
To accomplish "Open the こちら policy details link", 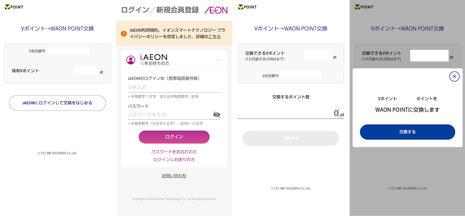I will click(214, 37).
